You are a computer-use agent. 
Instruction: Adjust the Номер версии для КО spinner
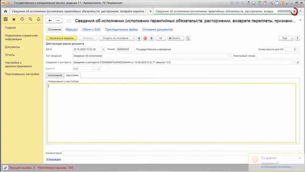click(298, 50)
